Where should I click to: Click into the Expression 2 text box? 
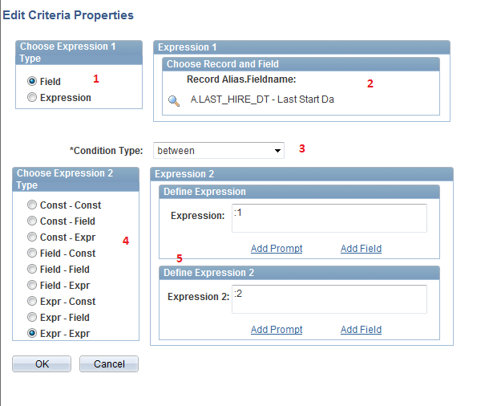(329, 299)
